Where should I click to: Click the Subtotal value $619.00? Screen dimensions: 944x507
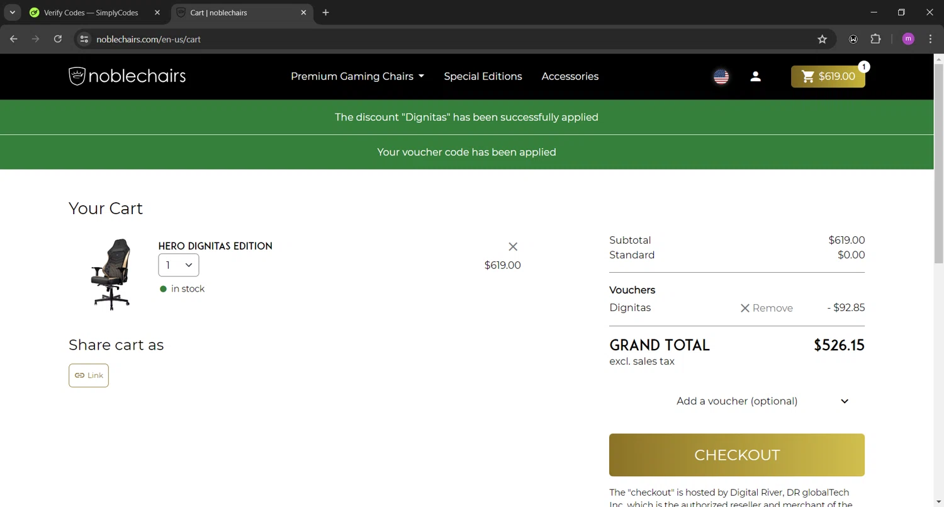[846, 240]
